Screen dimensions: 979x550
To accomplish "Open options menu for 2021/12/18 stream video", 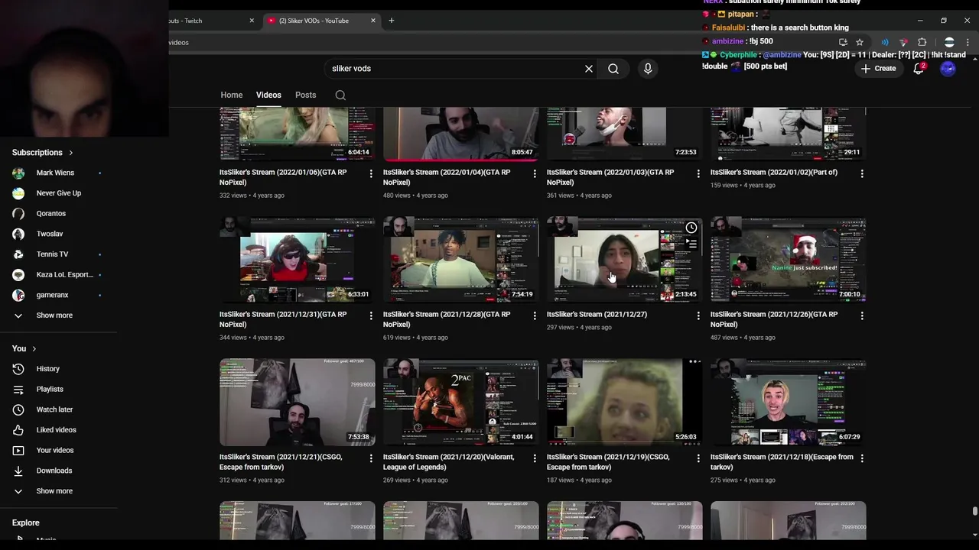I will click(862, 458).
